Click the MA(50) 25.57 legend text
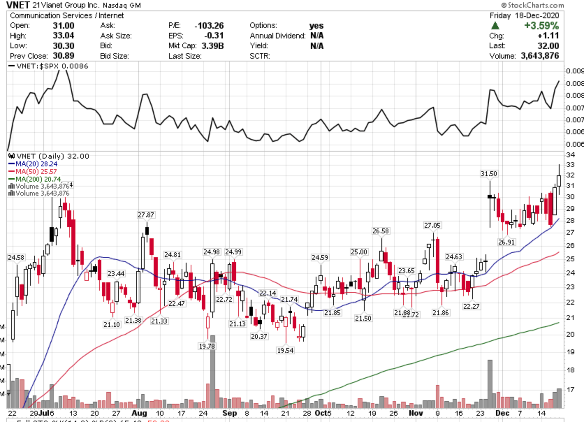The image size is (584, 422). 36,172
